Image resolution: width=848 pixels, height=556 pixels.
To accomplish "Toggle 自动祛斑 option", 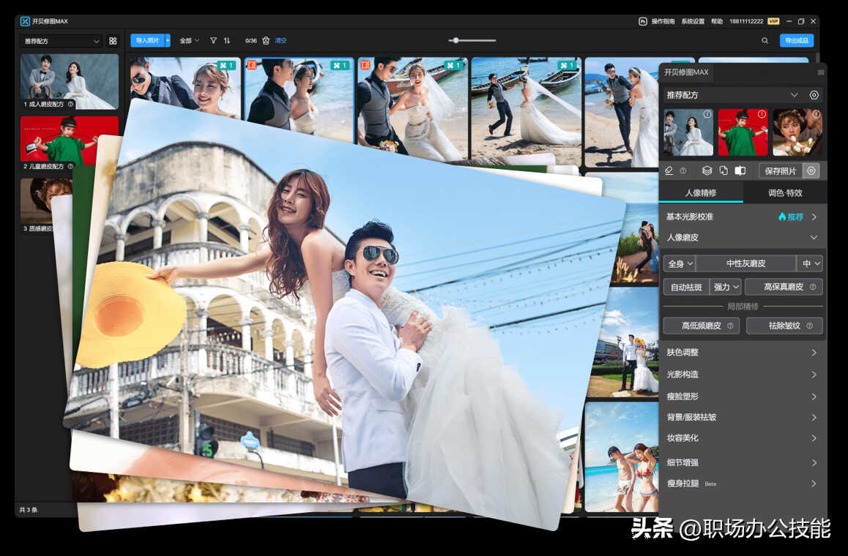I will 686,287.
